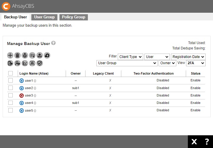This screenshot has width=213, height=148.
Task: Open the 2FA view dropdown
Action: point(196,63)
